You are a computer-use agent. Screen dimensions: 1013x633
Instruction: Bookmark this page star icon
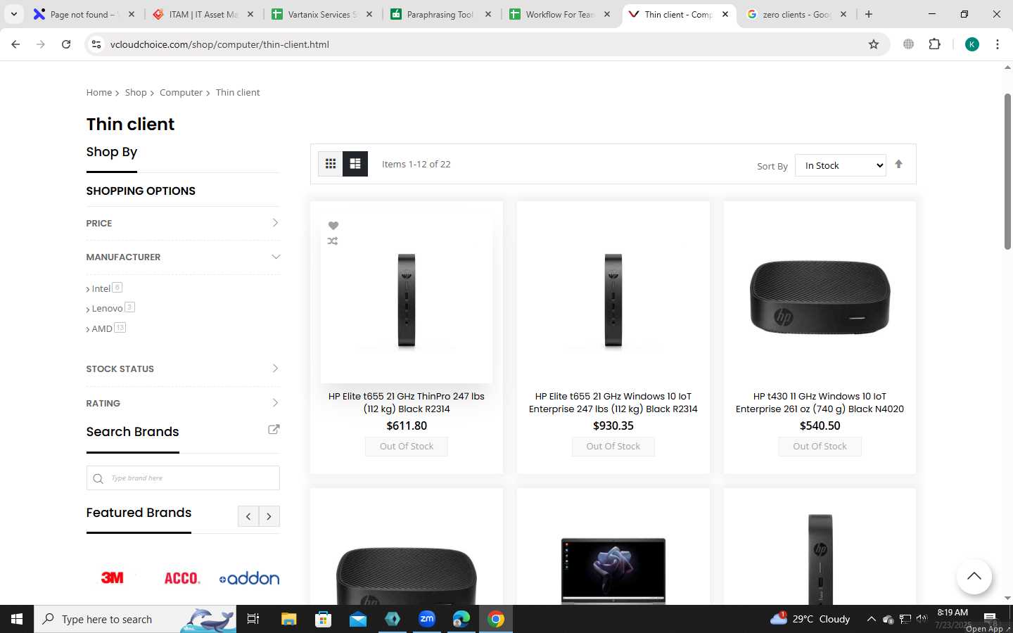click(874, 44)
